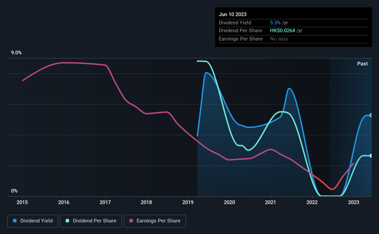
Task: Click the 5.3% dividend yield value
Action: pyautogui.click(x=275, y=23)
